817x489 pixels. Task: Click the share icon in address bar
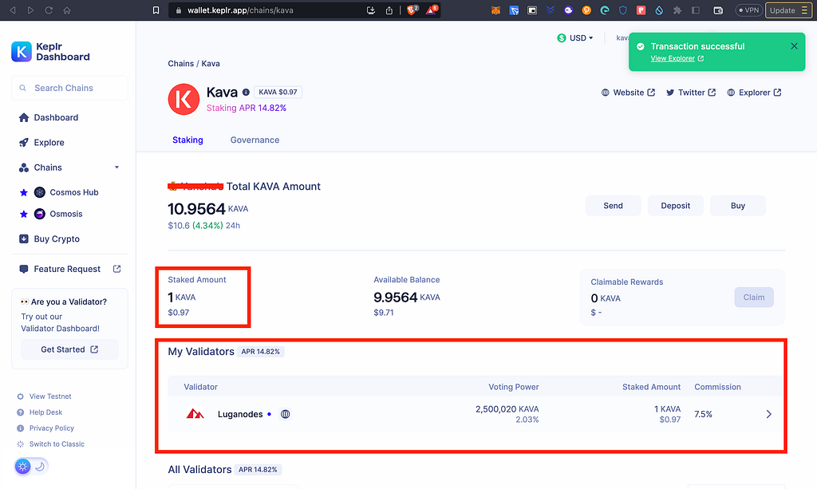pyautogui.click(x=389, y=10)
